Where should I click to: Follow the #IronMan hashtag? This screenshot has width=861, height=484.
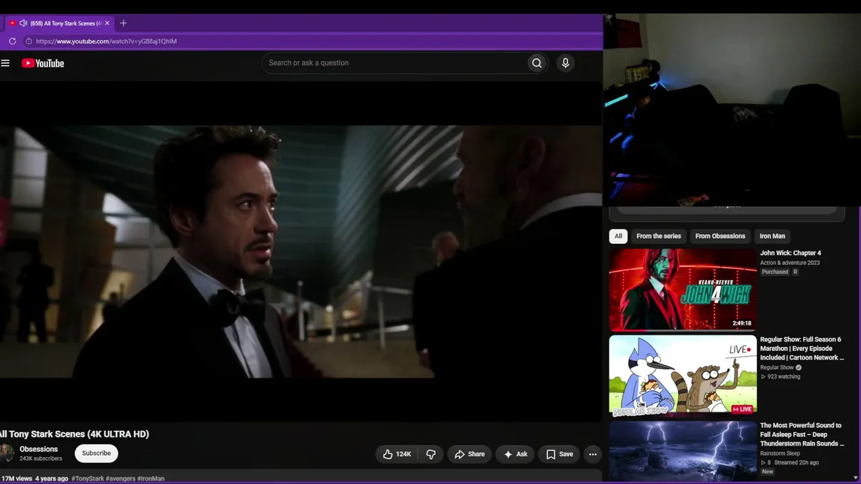151,479
